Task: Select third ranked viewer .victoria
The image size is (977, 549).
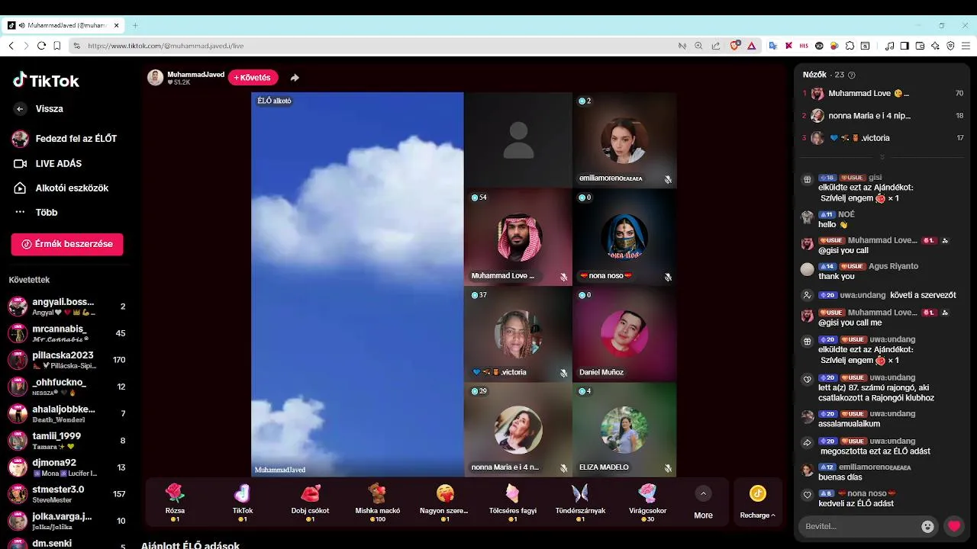Action: [882, 138]
